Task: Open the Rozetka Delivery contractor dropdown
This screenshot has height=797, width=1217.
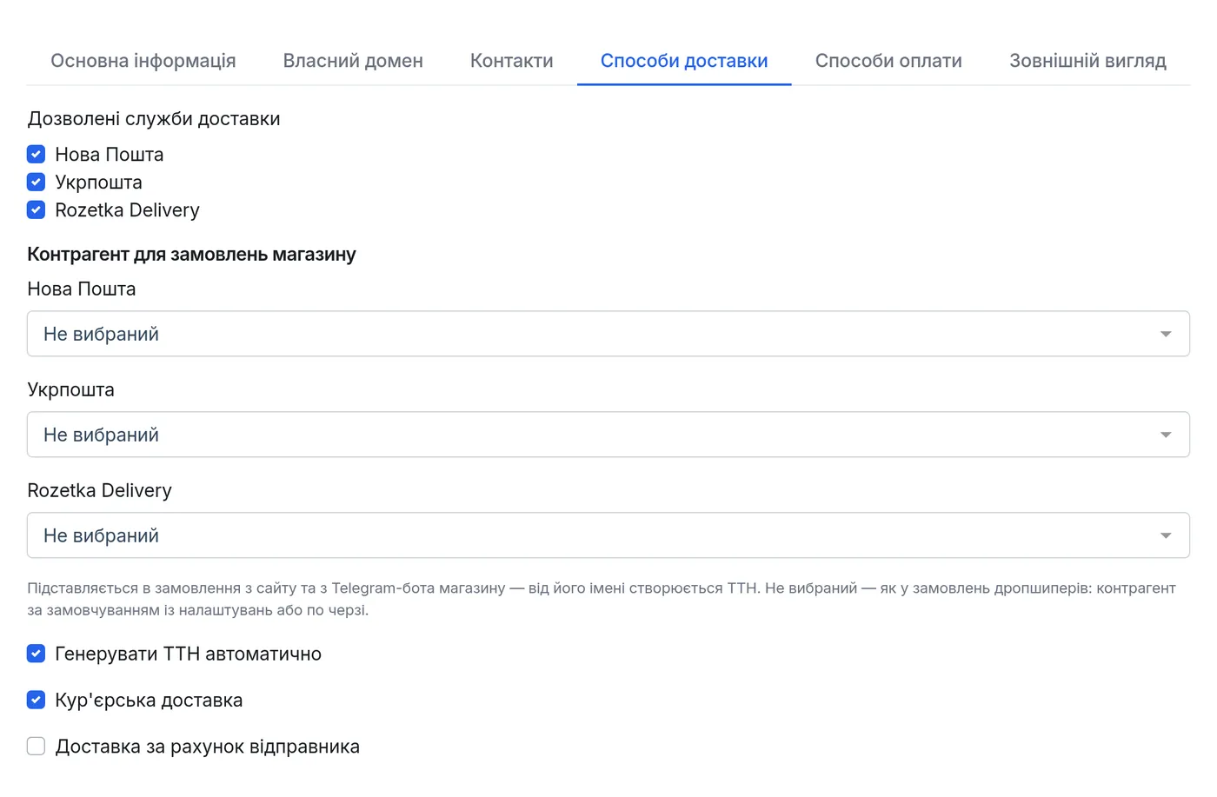Action: 608,535
